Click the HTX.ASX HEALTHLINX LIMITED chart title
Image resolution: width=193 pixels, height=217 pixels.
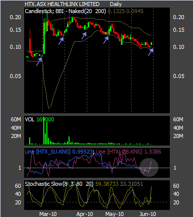tap(62, 4)
